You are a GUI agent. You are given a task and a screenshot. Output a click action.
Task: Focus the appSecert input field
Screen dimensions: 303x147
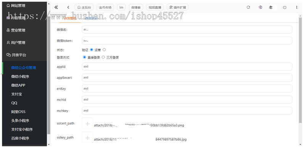point(187,77)
